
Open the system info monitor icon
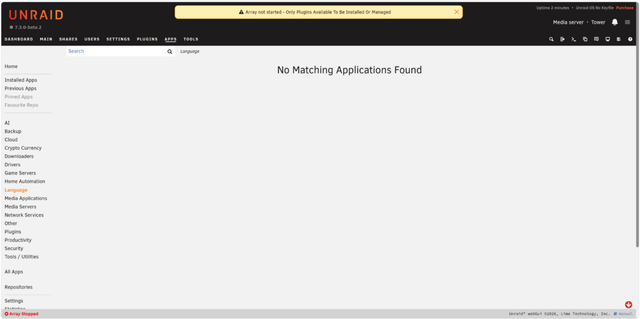tap(607, 39)
